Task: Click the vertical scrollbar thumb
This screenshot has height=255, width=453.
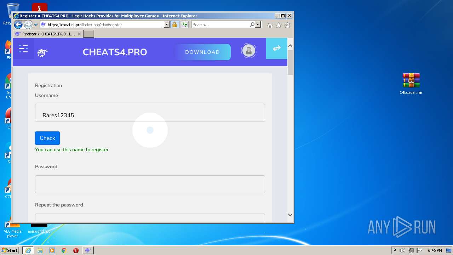Action: click(x=290, y=62)
